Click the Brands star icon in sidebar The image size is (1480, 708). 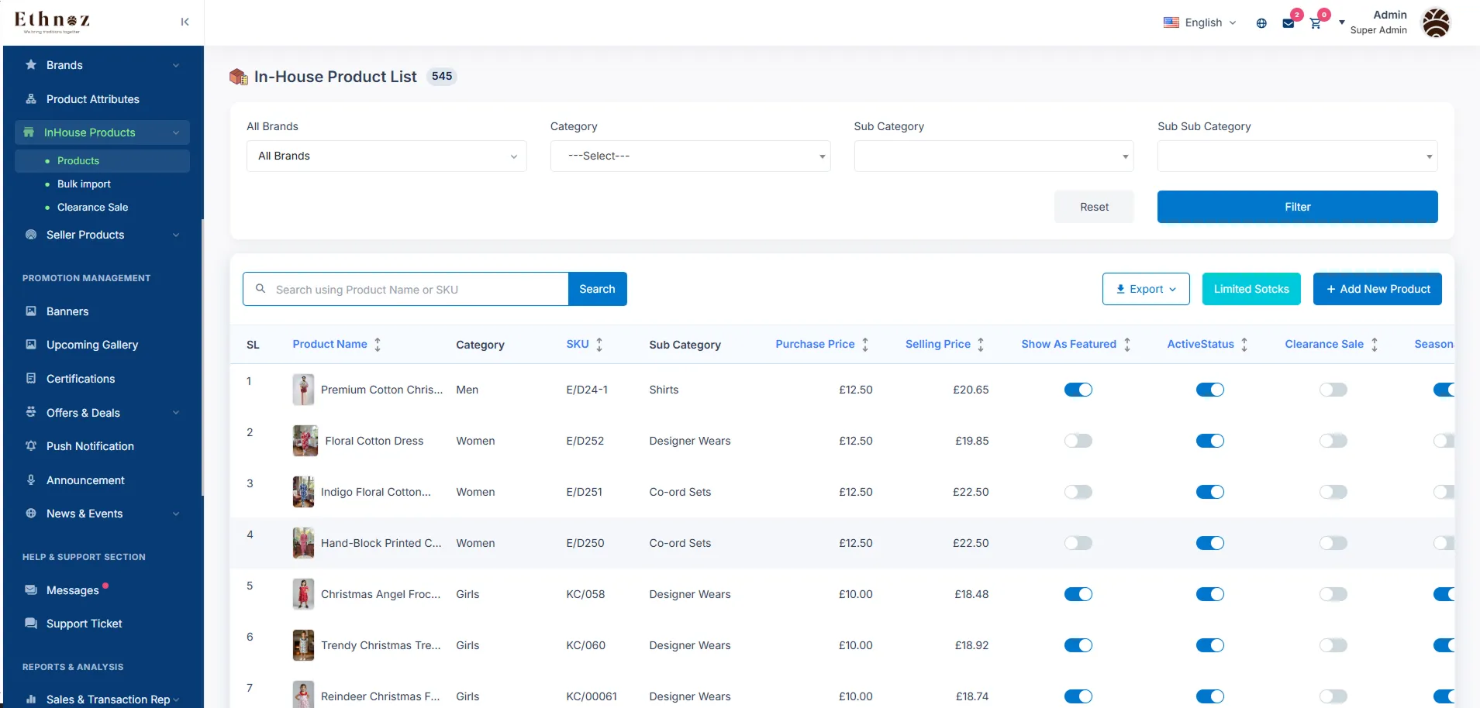[x=31, y=65]
